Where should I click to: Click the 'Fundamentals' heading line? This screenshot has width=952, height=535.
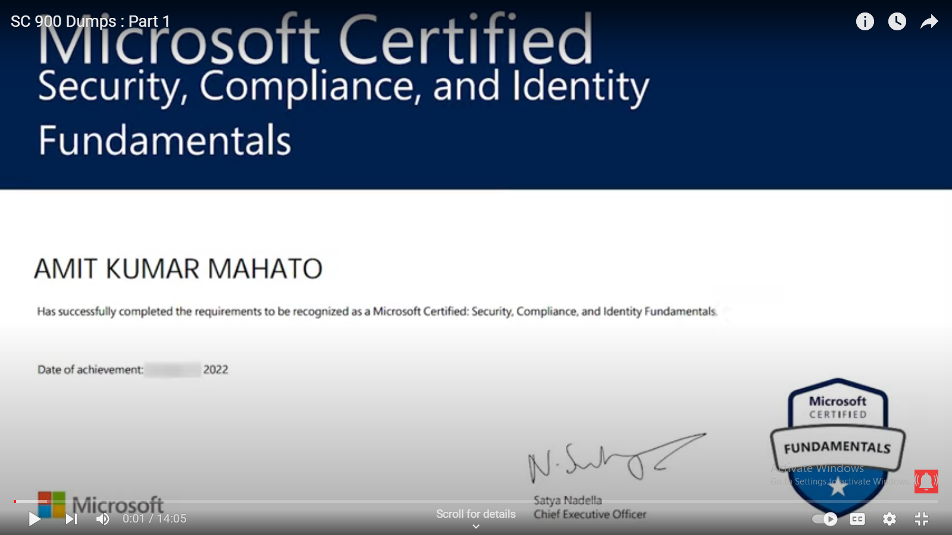click(165, 141)
